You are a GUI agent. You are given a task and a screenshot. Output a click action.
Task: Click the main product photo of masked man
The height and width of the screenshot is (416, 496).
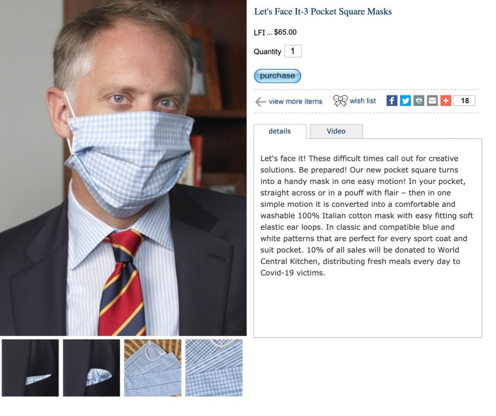tap(124, 168)
